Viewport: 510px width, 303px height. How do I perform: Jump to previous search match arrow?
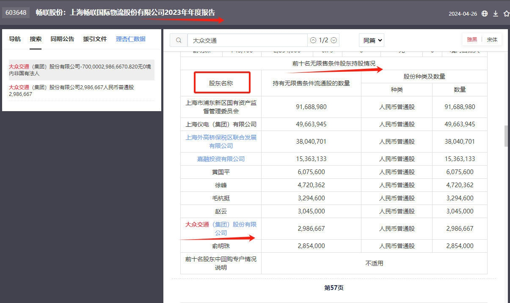tap(313, 40)
